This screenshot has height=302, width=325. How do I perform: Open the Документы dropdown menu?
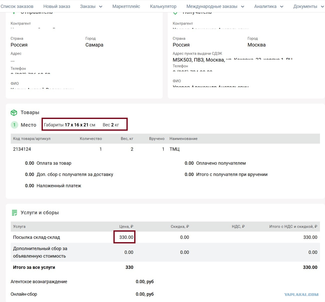tap(308, 7)
